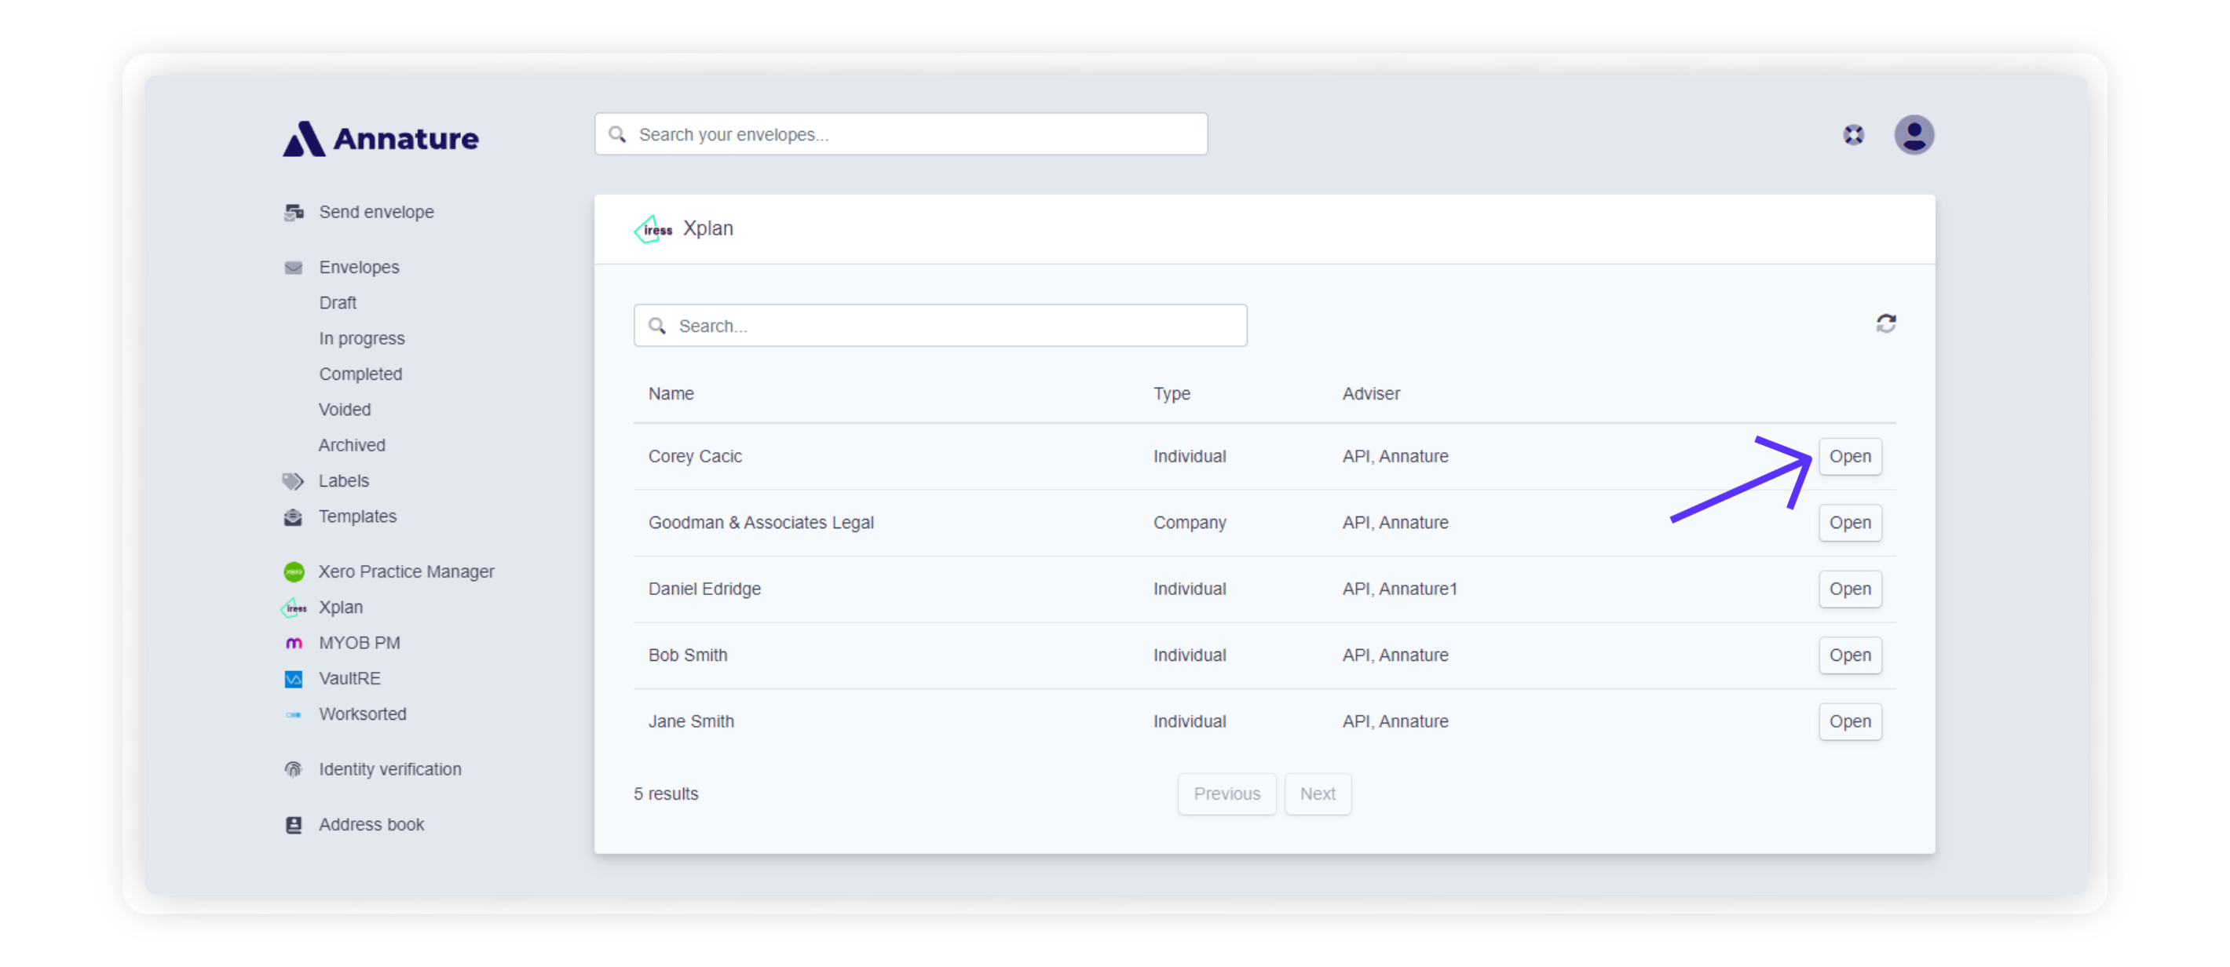Click the Adviser column header
The image size is (2230, 967).
[x=1371, y=393]
